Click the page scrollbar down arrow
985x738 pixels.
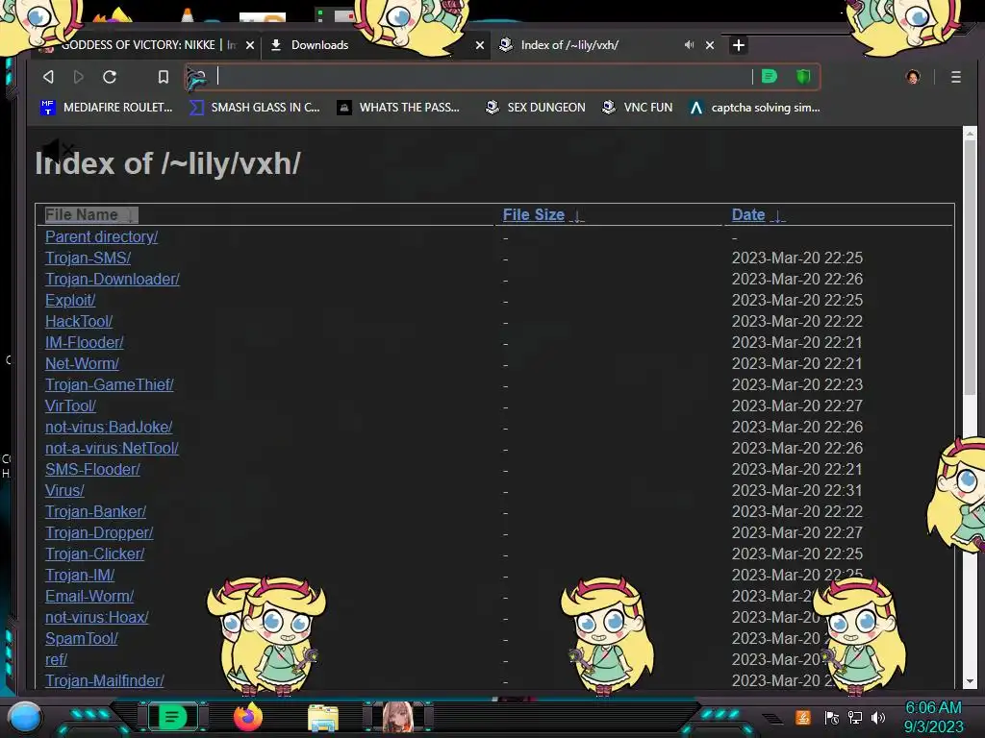coord(970,681)
